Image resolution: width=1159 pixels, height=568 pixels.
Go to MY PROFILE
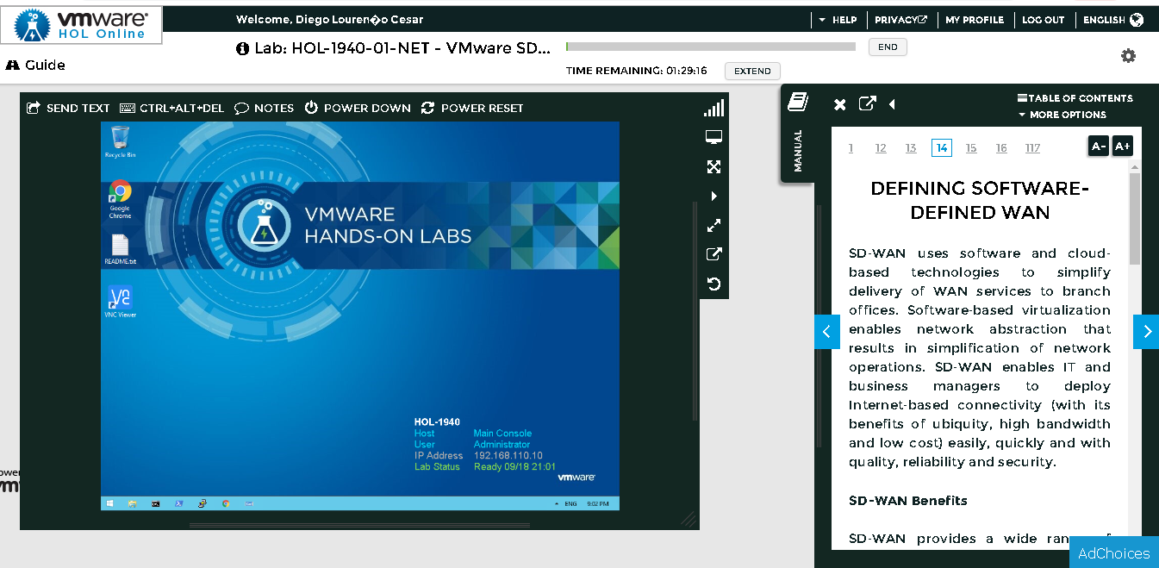(975, 19)
